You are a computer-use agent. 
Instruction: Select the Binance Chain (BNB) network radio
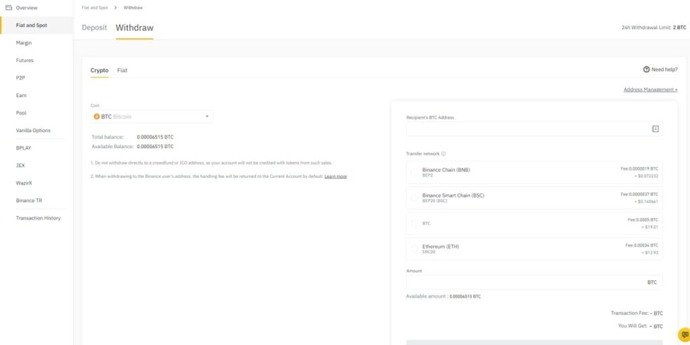[x=414, y=172]
